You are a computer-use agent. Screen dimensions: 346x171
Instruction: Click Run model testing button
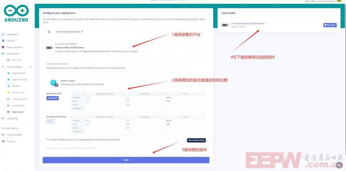[196, 140]
